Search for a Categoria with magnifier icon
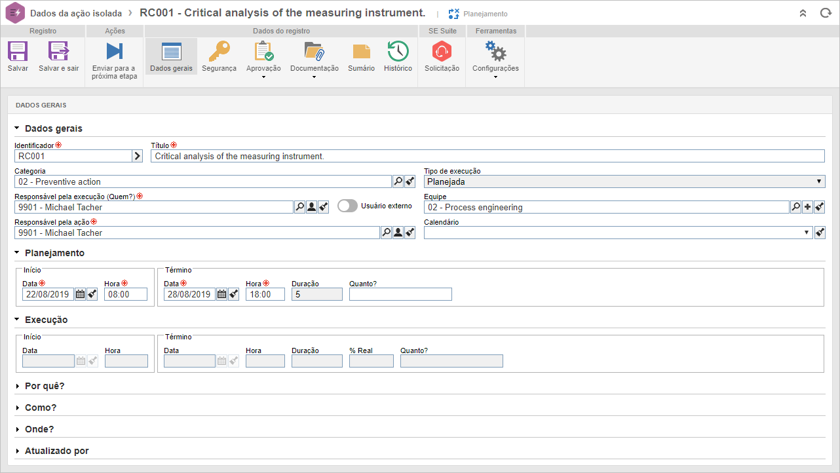840x473 pixels. 398,181
